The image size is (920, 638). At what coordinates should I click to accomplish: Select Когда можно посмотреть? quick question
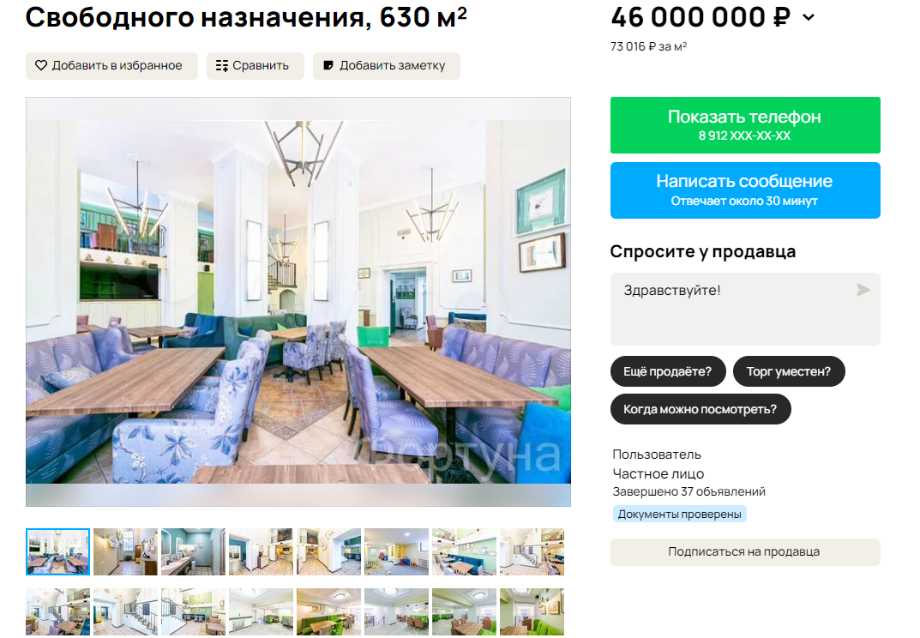tap(700, 409)
